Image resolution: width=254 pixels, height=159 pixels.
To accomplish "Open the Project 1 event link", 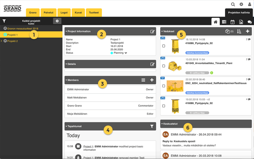I will point(88,146).
